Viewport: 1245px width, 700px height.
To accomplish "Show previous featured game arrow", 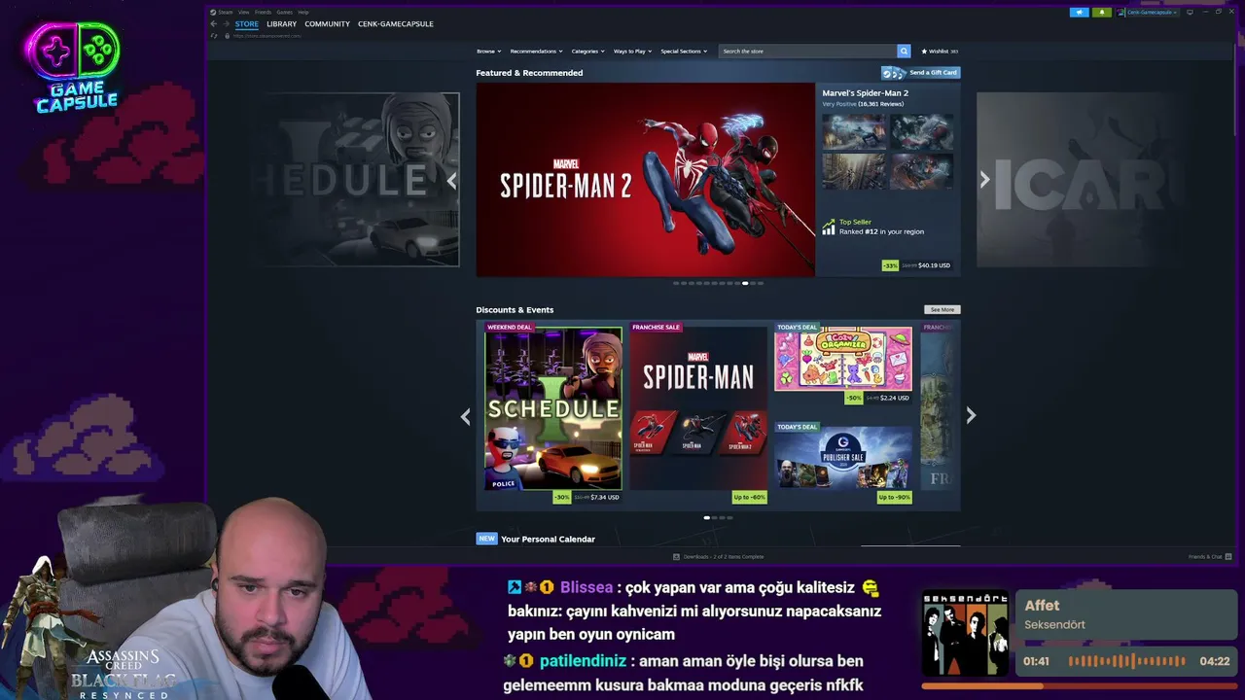I will pos(451,180).
